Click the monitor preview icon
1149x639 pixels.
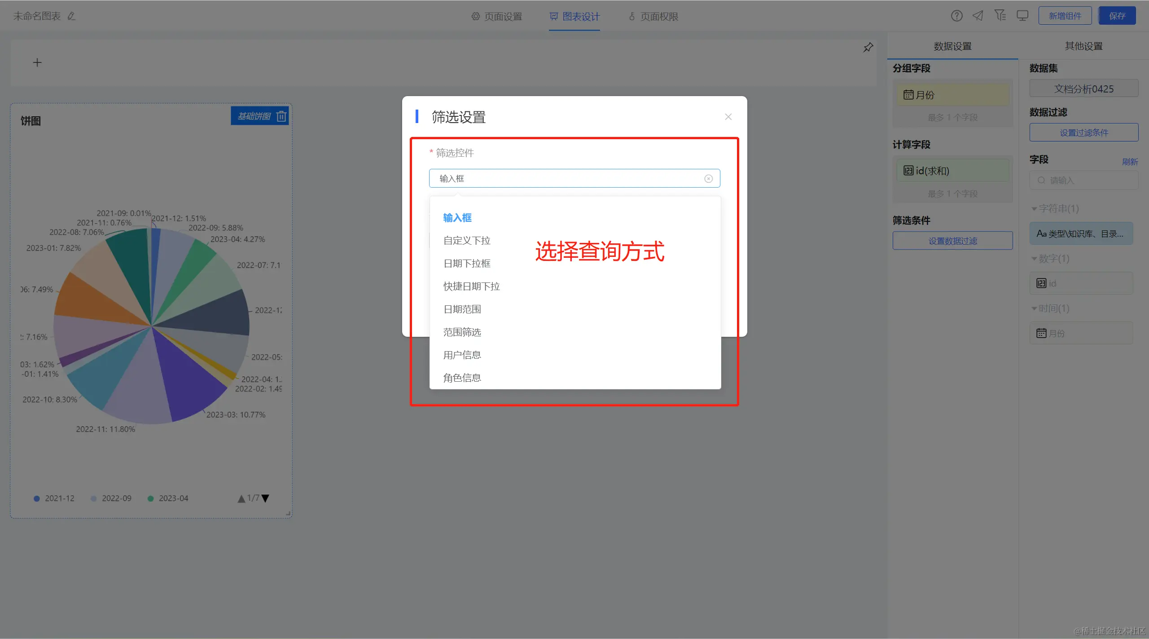[x=1022, y=16]
